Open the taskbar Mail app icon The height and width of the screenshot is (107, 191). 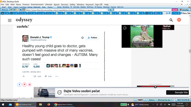pos(10,105)
